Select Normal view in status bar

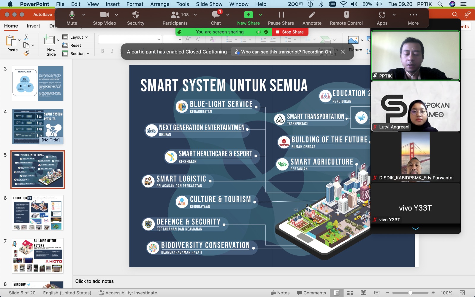(x=337, y=293)
